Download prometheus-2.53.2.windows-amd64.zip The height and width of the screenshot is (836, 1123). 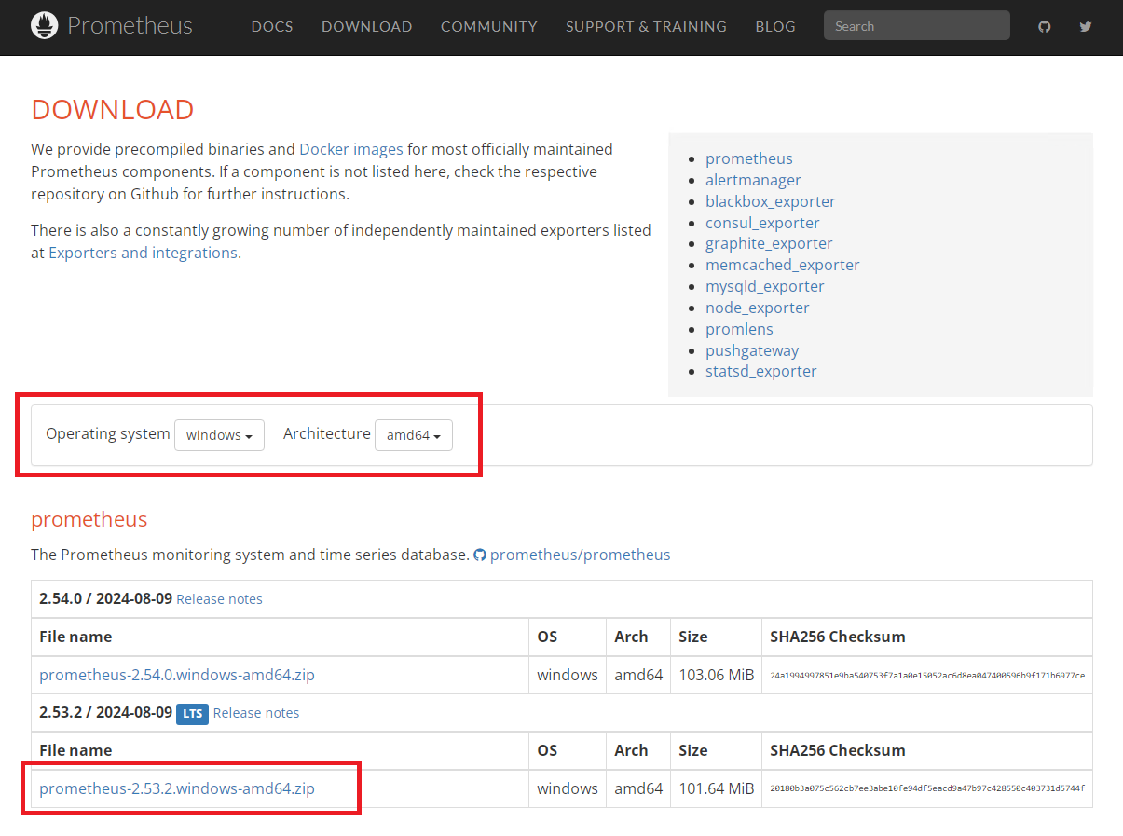pos(177,788)
